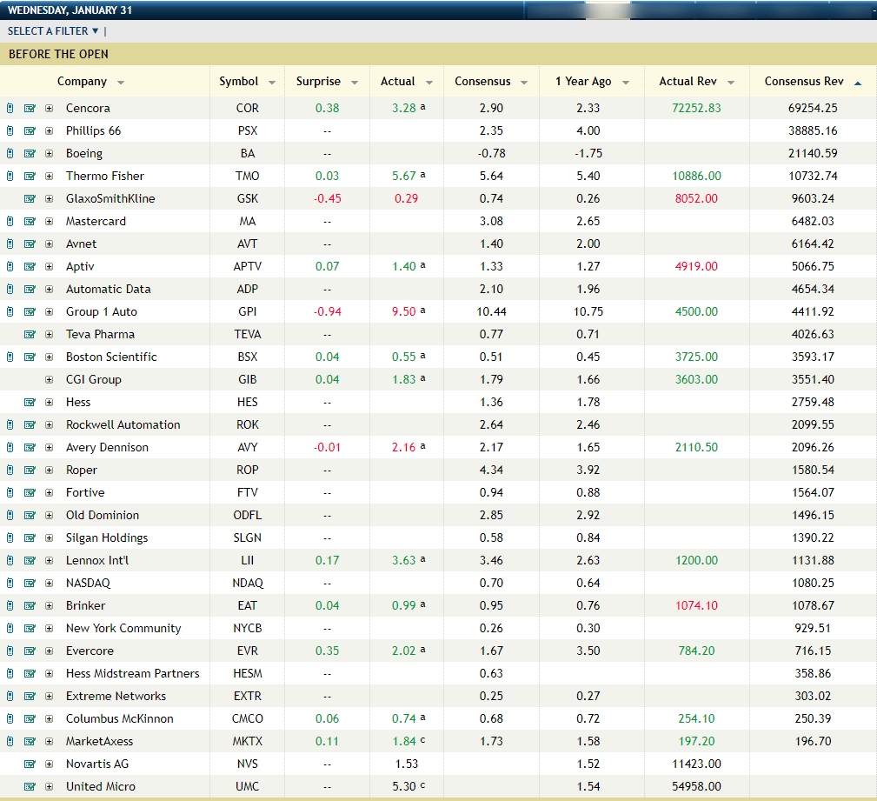Click the calendar check icon for Avery Dennison
The width and height of the screenshot is (877, 801).
pos(30,447)
